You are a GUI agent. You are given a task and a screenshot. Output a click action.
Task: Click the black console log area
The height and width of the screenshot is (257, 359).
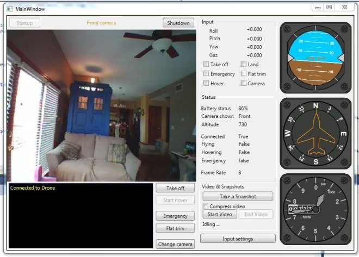click(x=81, y=216)
